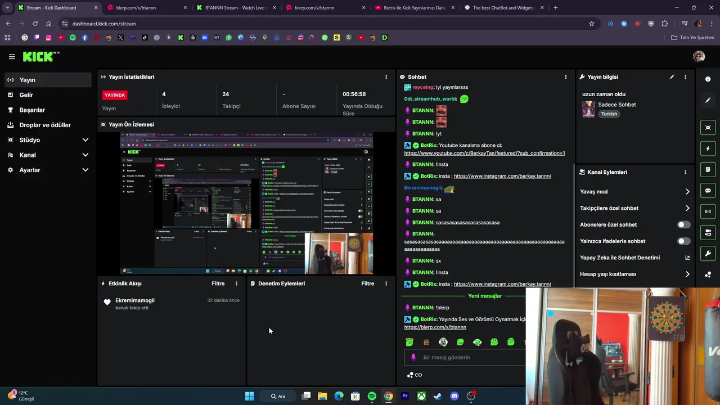Open the three-dot menu in the Denetim Eylemleri panel
The image size is (720, 405).
pyautogui.click(x=386, y=283)
